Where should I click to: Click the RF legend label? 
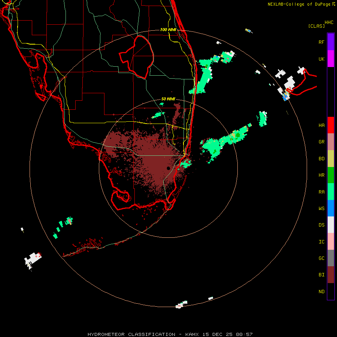(x=321, y=42)
